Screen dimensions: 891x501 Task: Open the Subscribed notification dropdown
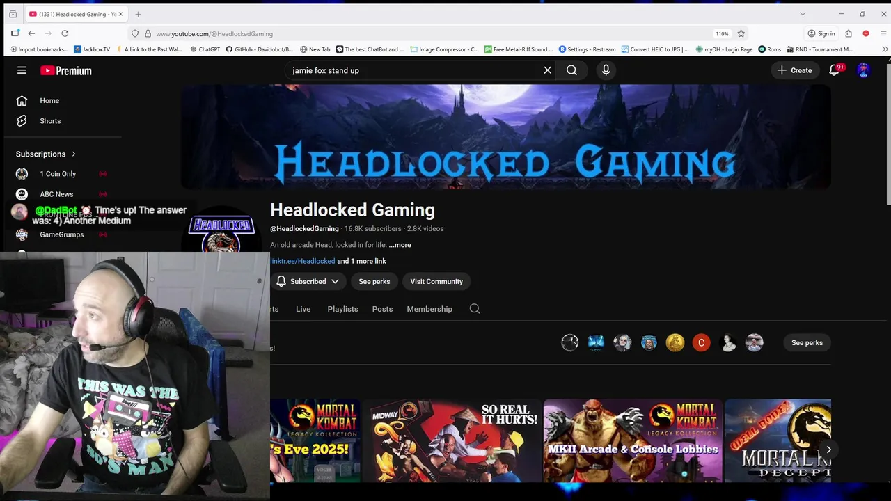click(307, 281)
